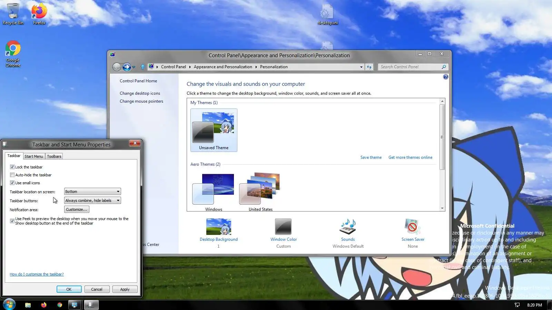Go up one level with the up arrow
This screenshot has width=552, height=310.
click(143, 67)
